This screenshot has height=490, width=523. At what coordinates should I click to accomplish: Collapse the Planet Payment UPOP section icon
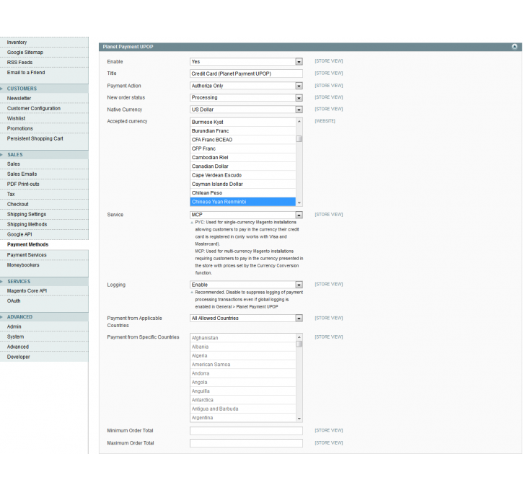point(514,47)
